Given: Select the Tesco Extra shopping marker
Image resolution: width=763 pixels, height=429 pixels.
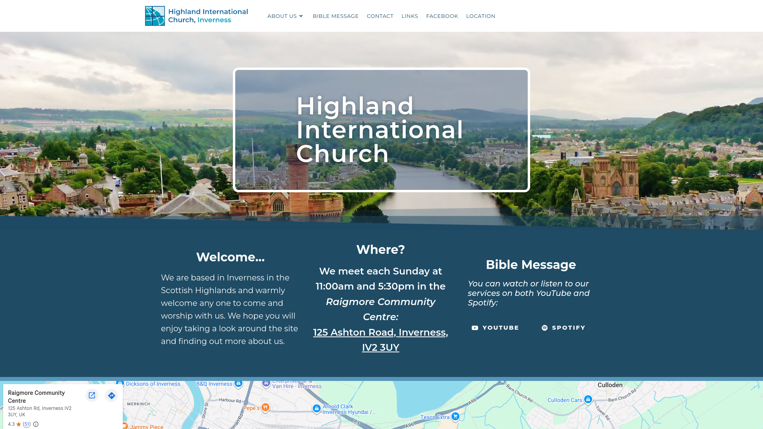Looking at the screenshot, I should pos(455,416).
